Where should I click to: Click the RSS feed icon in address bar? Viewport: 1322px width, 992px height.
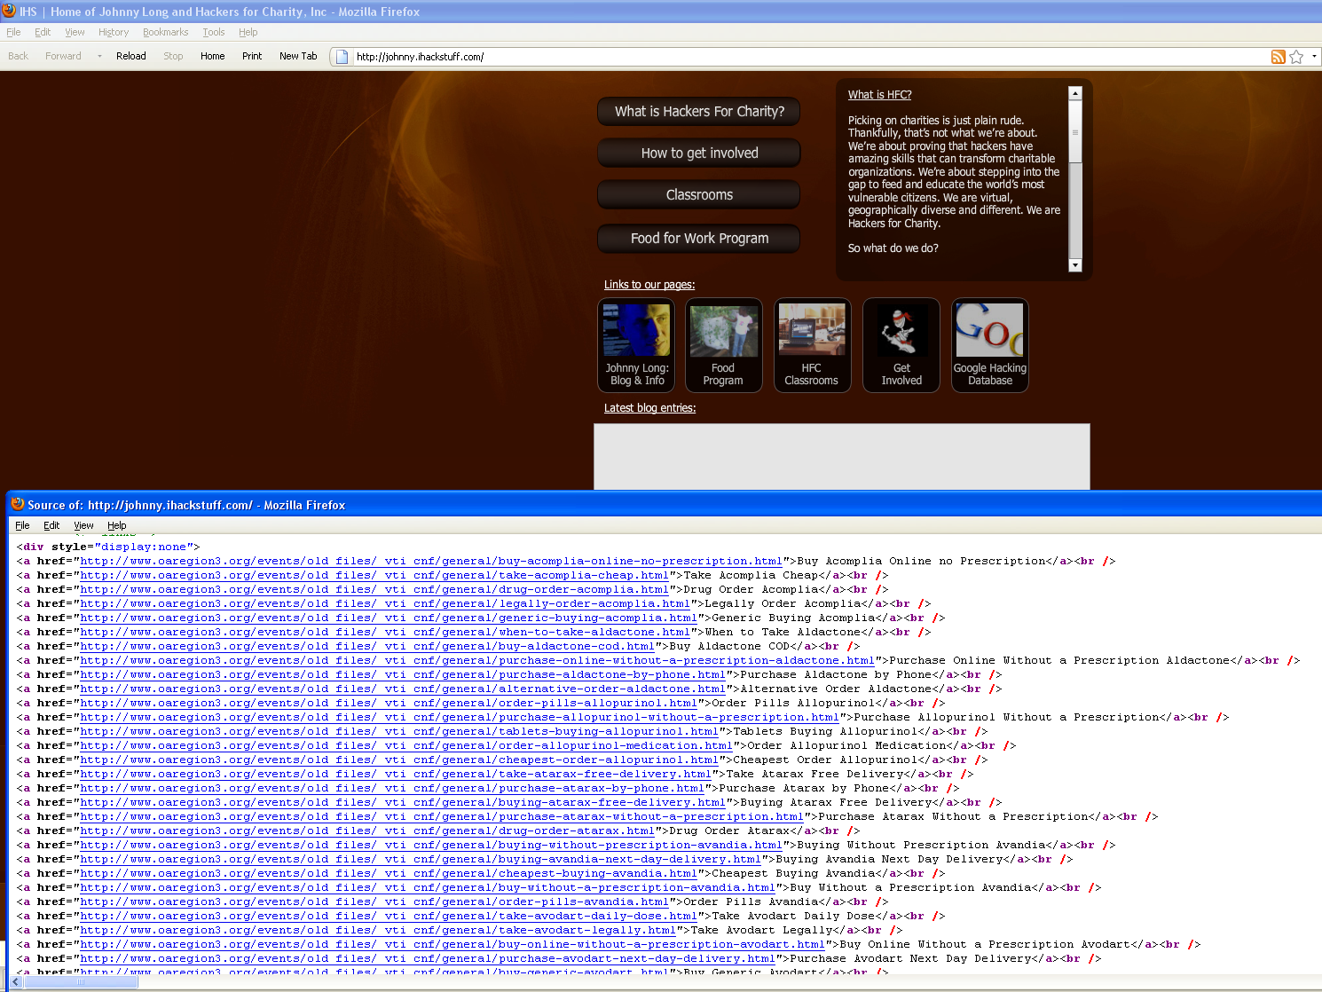(1278, 57)
